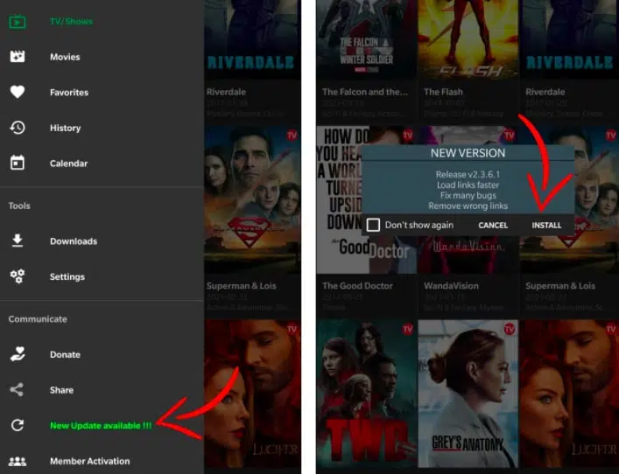The width and height of the screenshot is (619, 474).
Task: Open The Flash poster
Action: [468, 39]
